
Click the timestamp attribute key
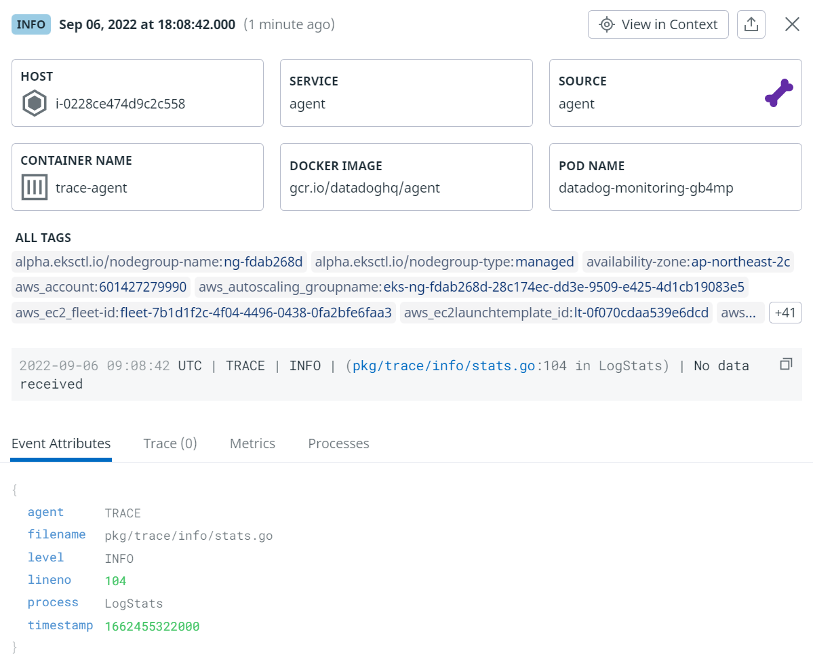point(60,625)
